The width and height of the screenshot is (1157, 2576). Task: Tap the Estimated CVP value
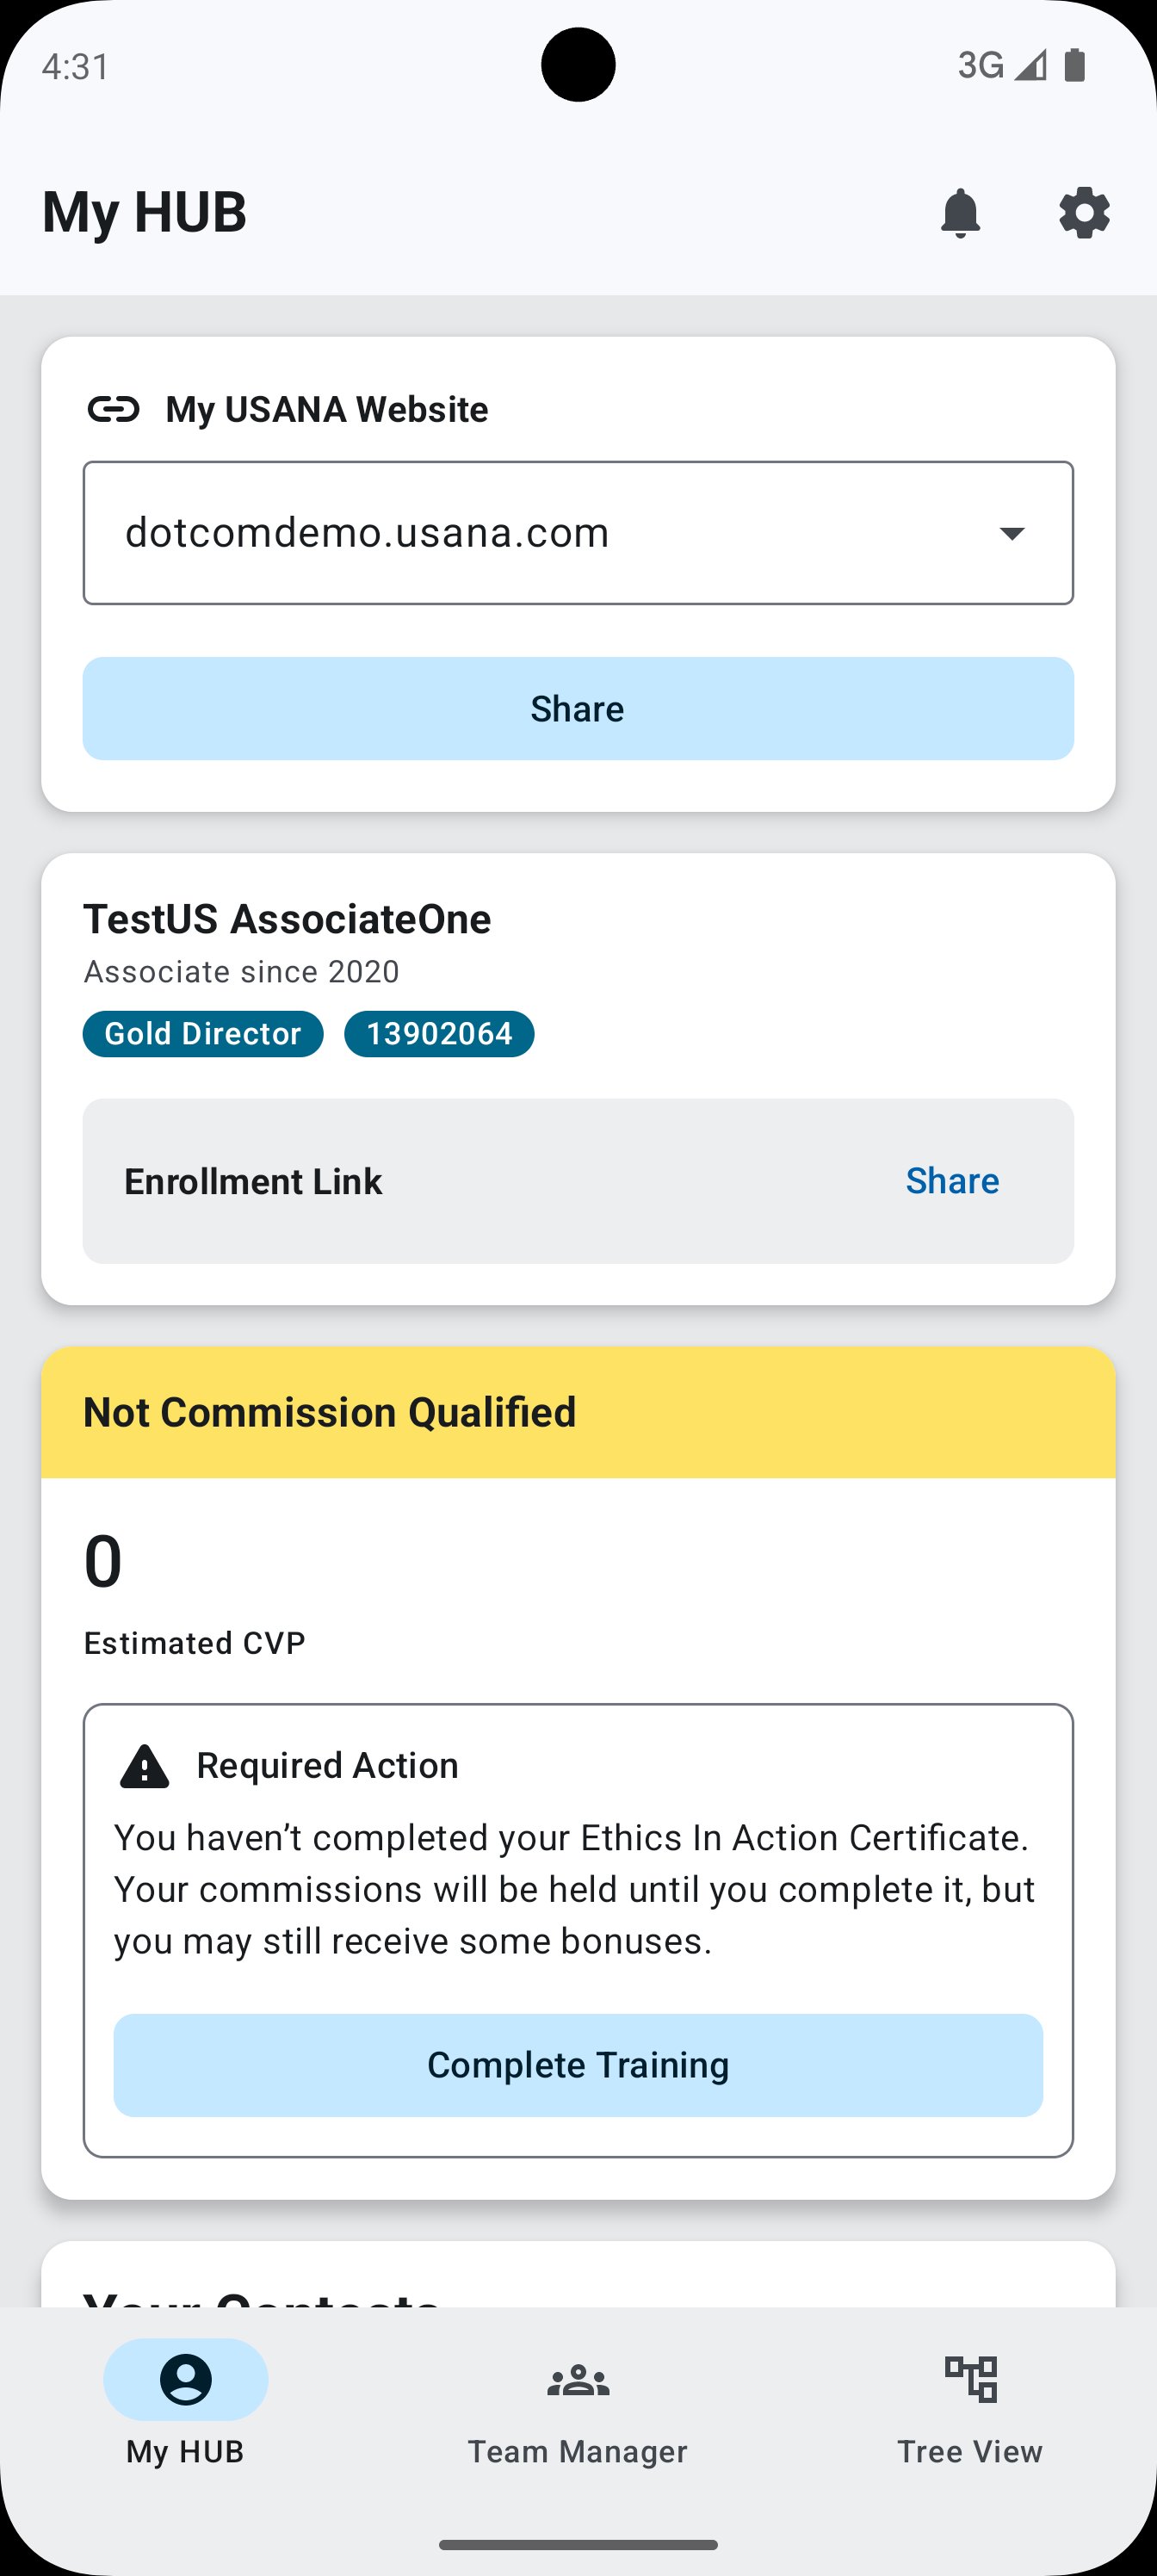coord(103,1562)
